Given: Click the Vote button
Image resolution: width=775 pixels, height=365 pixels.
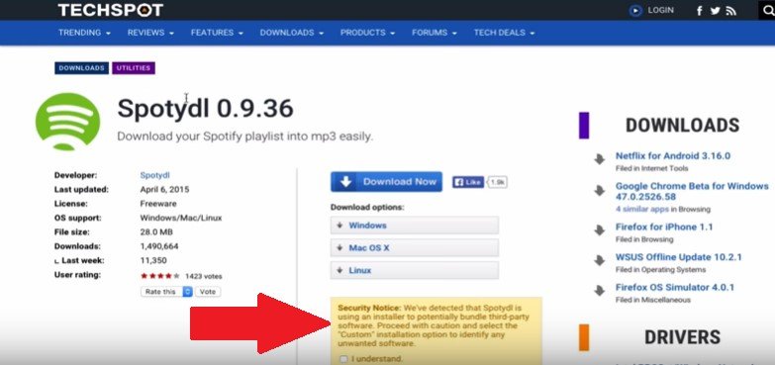Looking at the screenshot, I should [208, 292].
